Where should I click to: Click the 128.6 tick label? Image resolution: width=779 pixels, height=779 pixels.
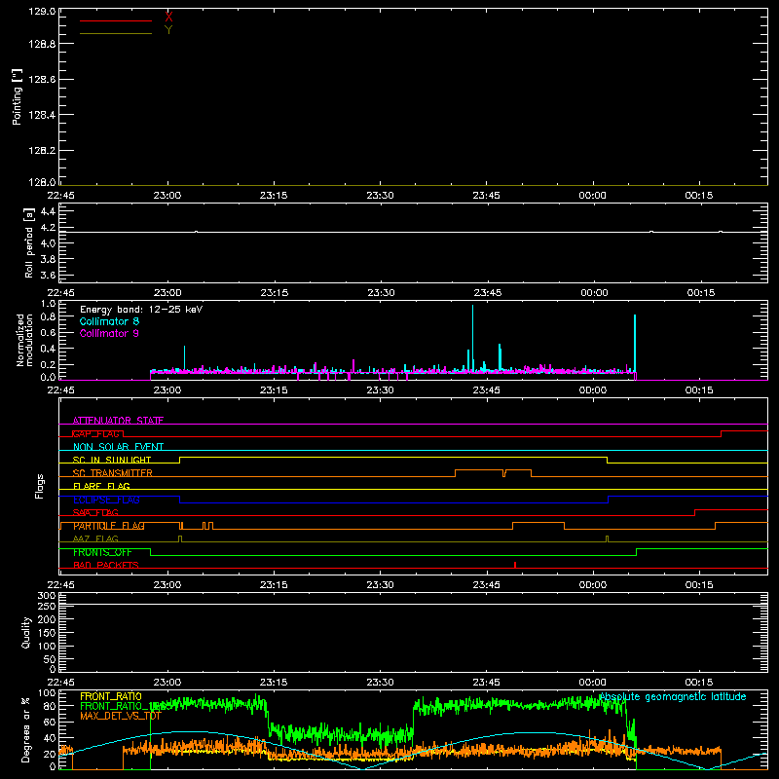coord(42,80)
